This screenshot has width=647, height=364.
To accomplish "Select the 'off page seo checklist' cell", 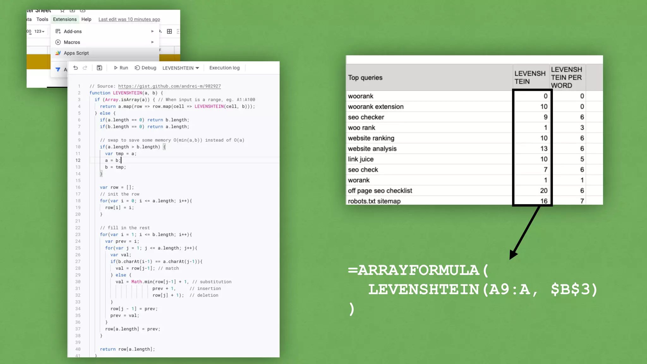I will pos(429,191).
